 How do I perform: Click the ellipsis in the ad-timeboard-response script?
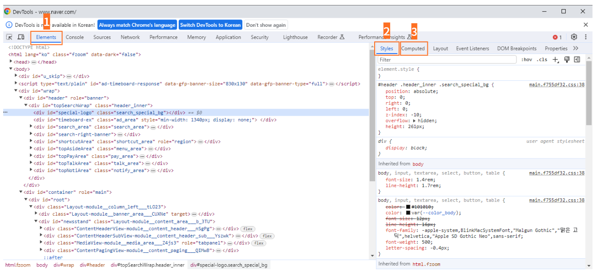coord(332,84)
